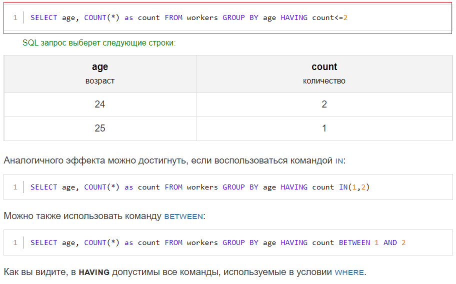Click the count cell showing 1
The image size is (456, 284).
(324, 128)
